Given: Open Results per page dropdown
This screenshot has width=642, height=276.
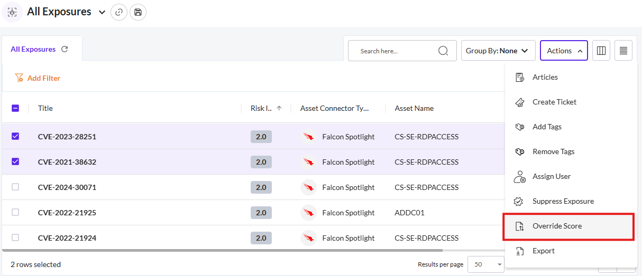Looking at the screenshot, I should [486, 264].
